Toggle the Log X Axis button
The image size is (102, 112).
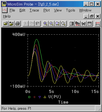click(72, 23)
